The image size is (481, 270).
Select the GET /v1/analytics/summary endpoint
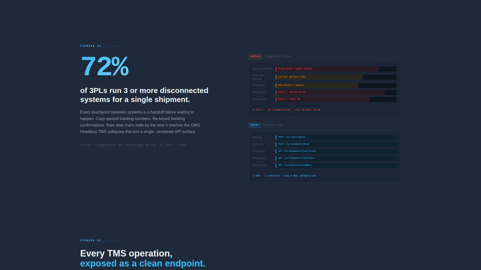[x=336, y=165]
